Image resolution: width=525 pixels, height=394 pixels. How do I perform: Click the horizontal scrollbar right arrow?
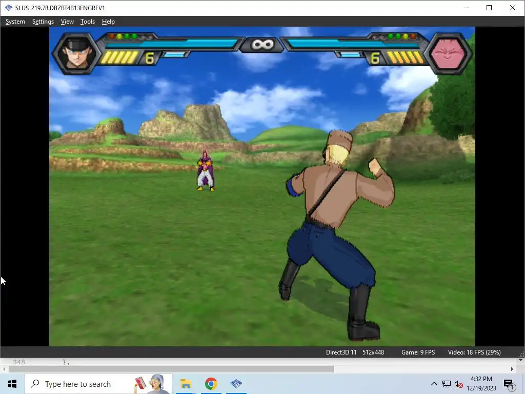point(512,369)
